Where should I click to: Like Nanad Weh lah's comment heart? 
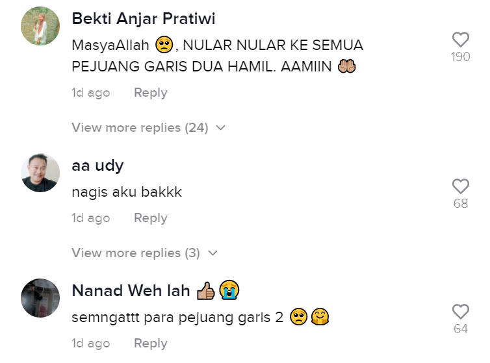[461, 312]
